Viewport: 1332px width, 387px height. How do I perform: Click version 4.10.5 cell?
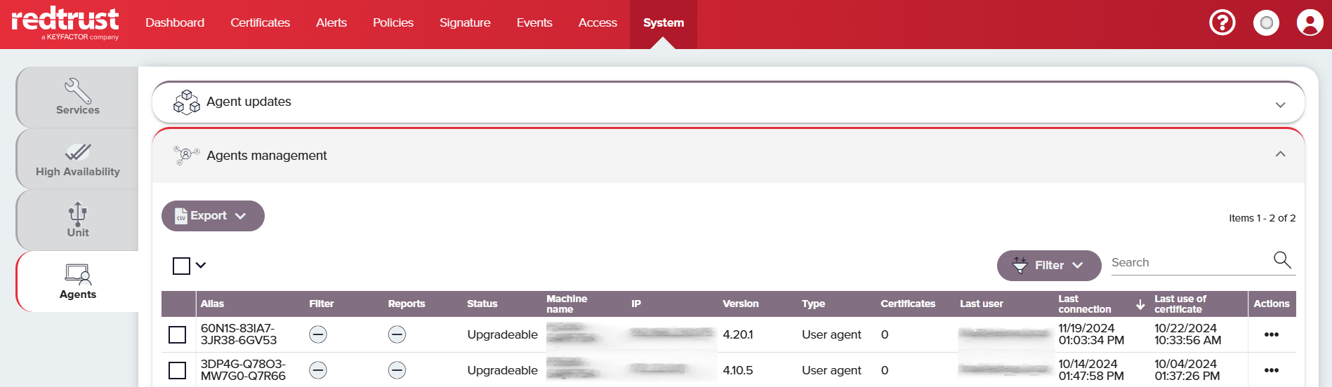[x=738, y=370]
